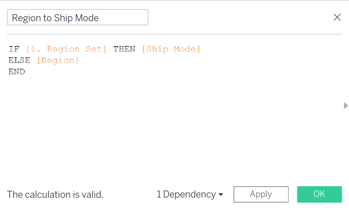Screen dimensions: 349x208
Task: Click the number 1 in 1 Dependency
Action: (159, 194)
